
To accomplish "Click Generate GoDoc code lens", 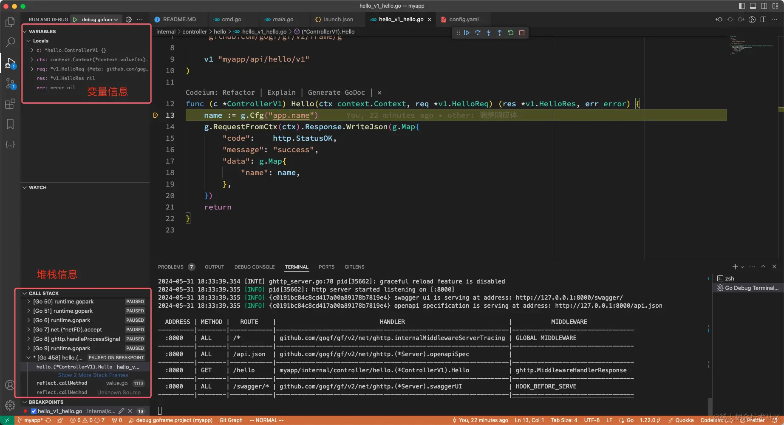I will (x=336, y=92).
